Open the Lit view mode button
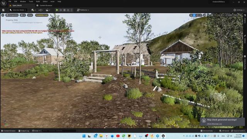 point(23,15)
